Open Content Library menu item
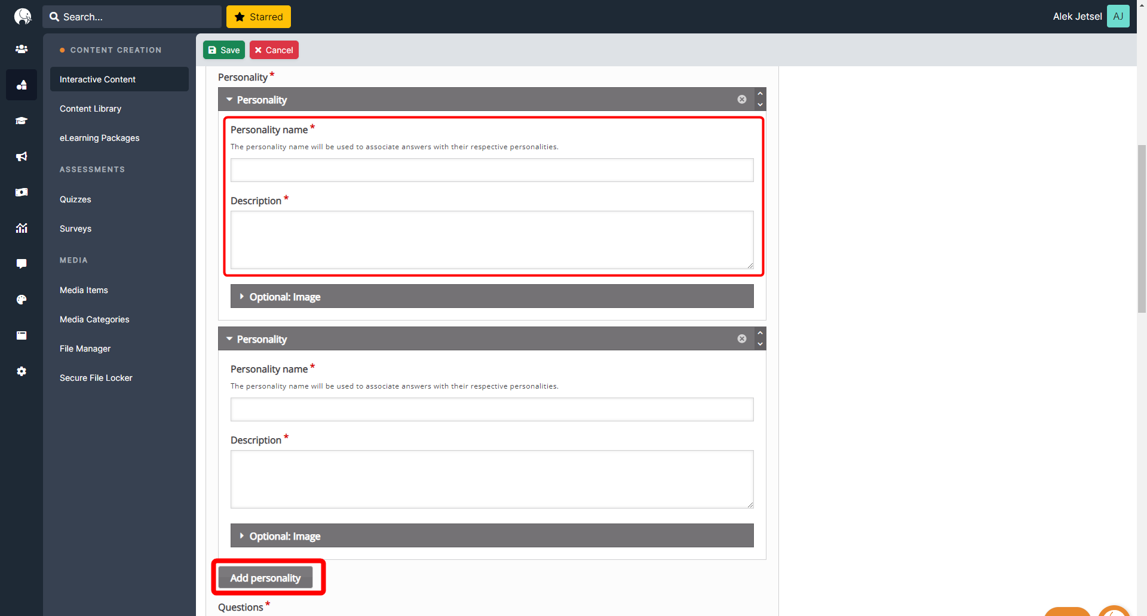The image size is (1147, 616). click(x=119, y=109)
